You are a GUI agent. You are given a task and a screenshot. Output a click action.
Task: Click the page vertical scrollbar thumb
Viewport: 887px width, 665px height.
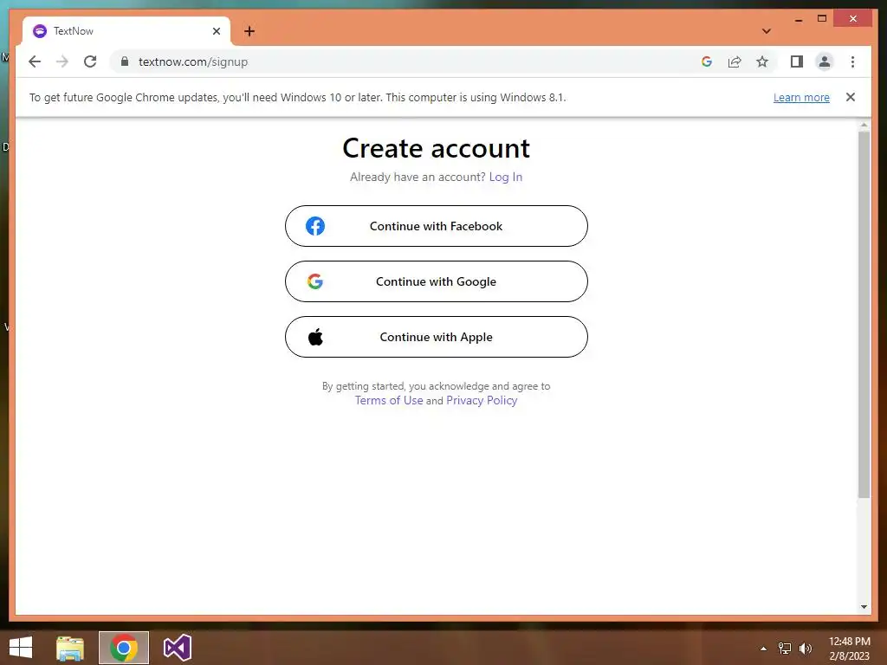coord(864,314)
